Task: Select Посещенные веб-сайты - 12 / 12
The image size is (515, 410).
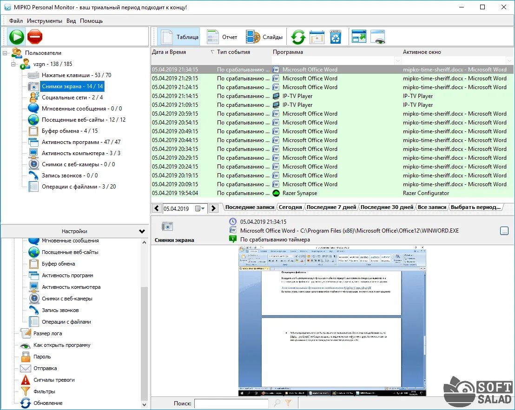Action: [83, 120]
